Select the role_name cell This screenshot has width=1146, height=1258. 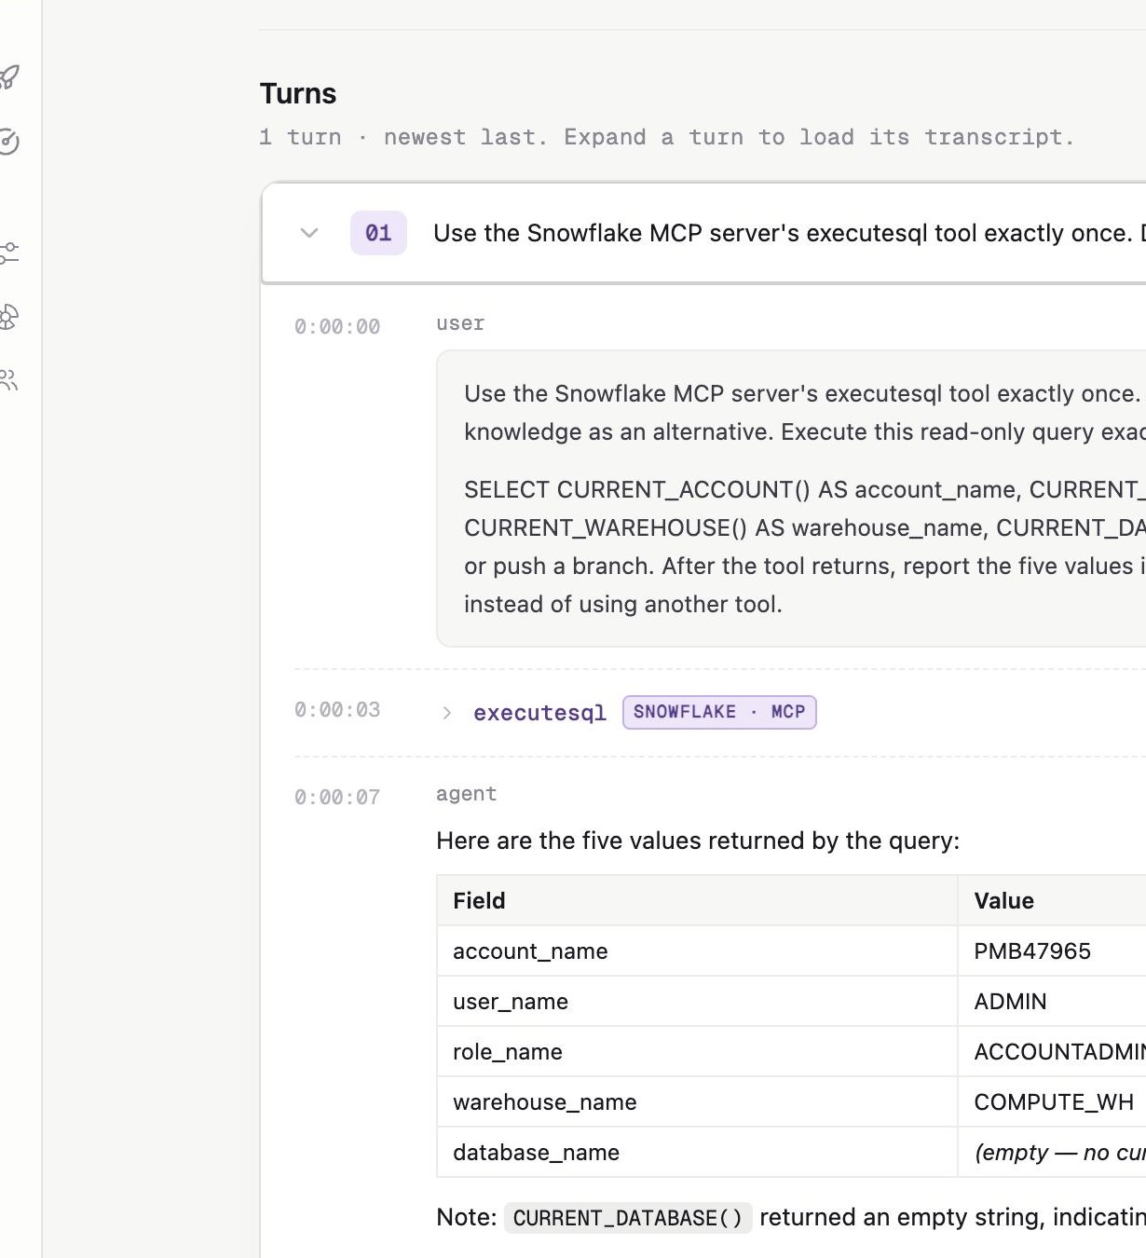click(697, 1052)
